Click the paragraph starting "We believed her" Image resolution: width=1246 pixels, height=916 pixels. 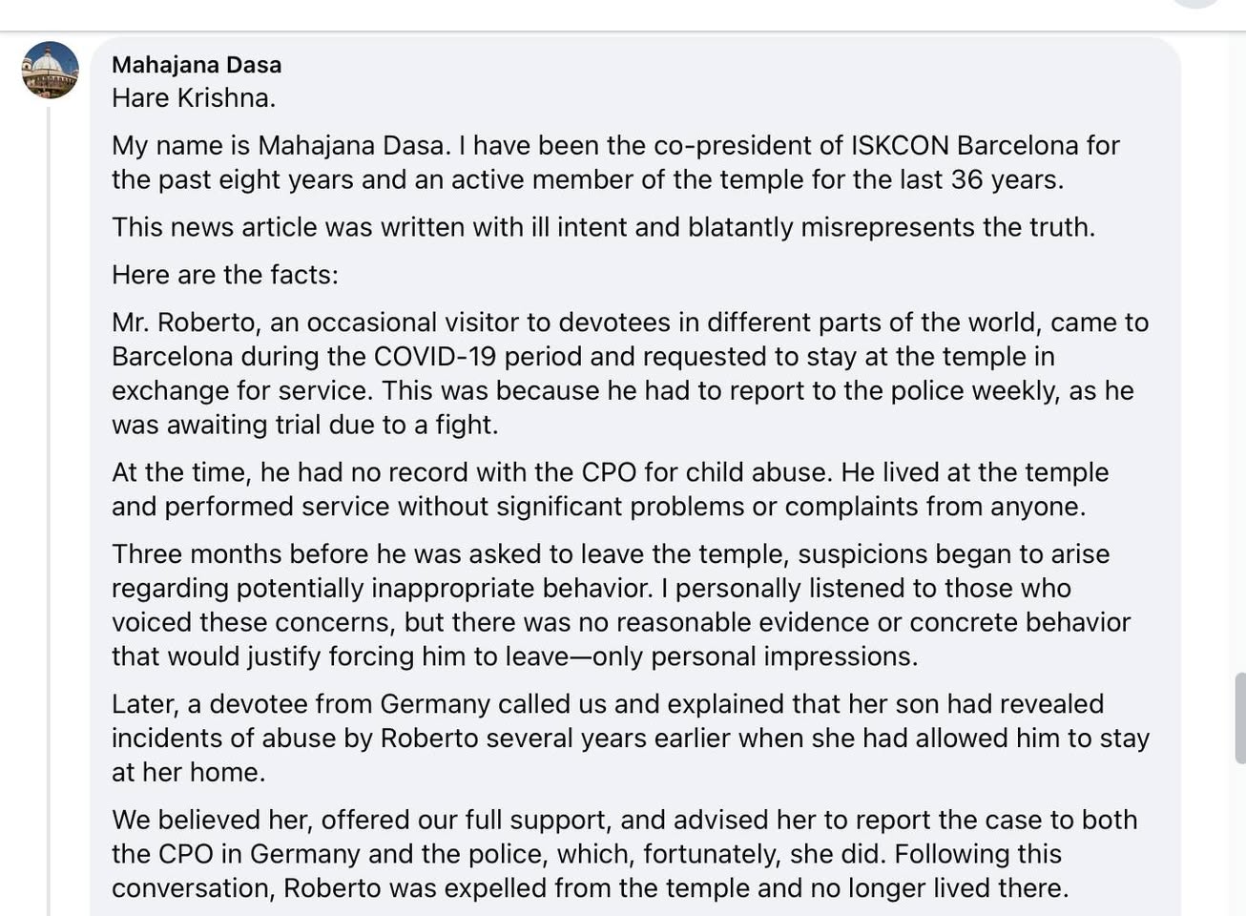pos(624,854)
